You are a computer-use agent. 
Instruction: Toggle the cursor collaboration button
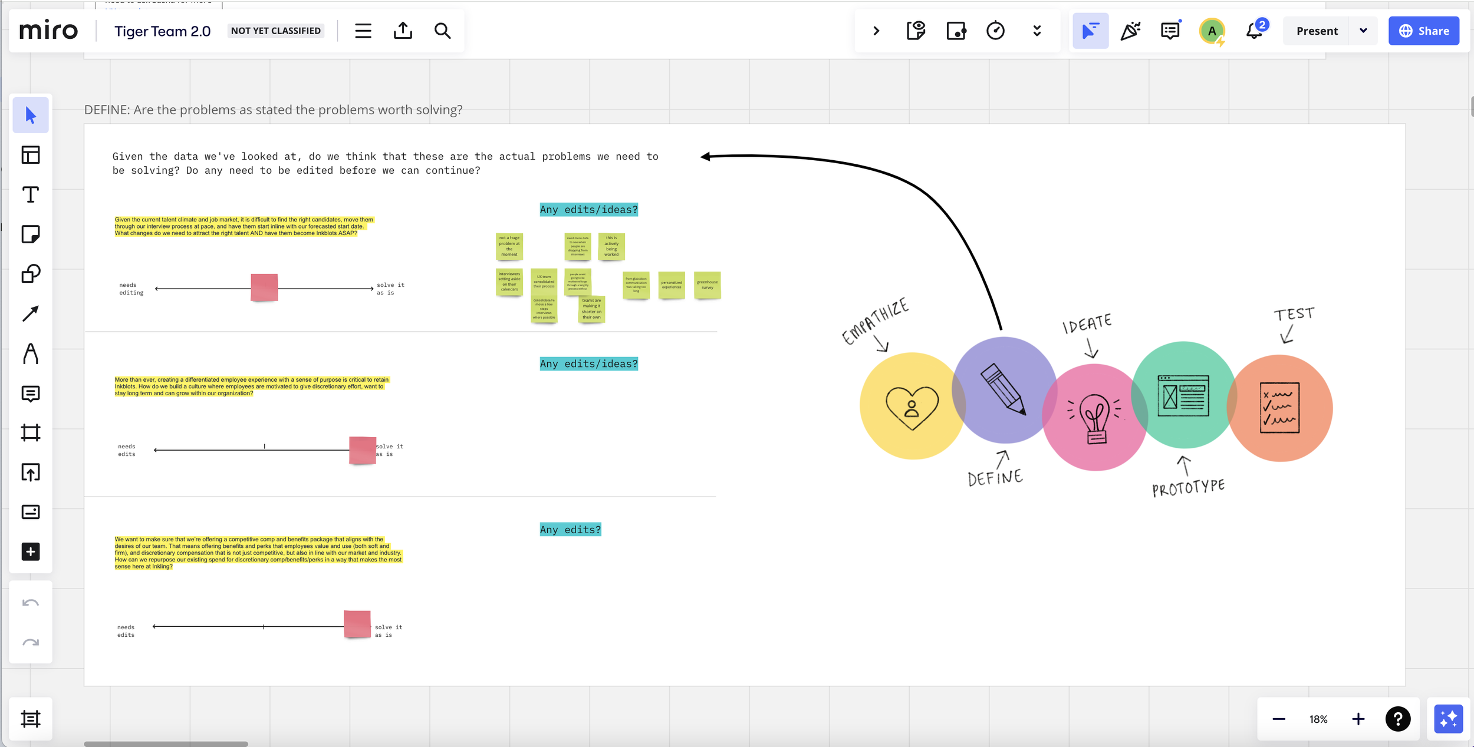pos(1090,31)
